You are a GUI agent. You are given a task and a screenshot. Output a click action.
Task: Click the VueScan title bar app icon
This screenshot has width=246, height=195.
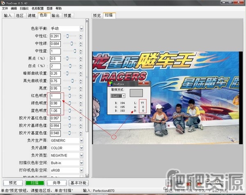tap(3, 2)
